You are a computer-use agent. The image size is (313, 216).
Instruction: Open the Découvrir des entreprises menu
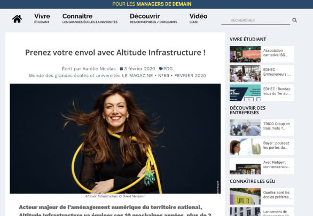pyautogui.click(x=153, y=18)
